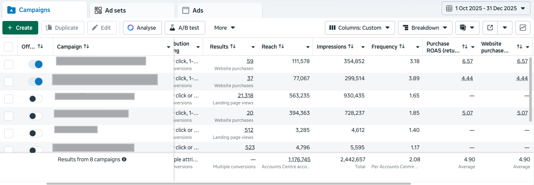Sort by Impressions column arrows icon
534x185 pixels.
coord(351,46)
